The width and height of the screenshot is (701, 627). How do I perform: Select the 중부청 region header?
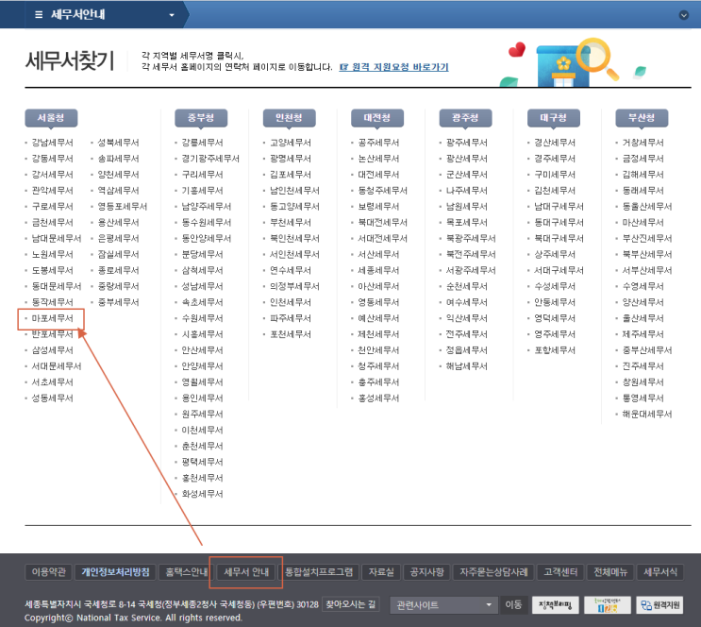click(x=201, y=118)
